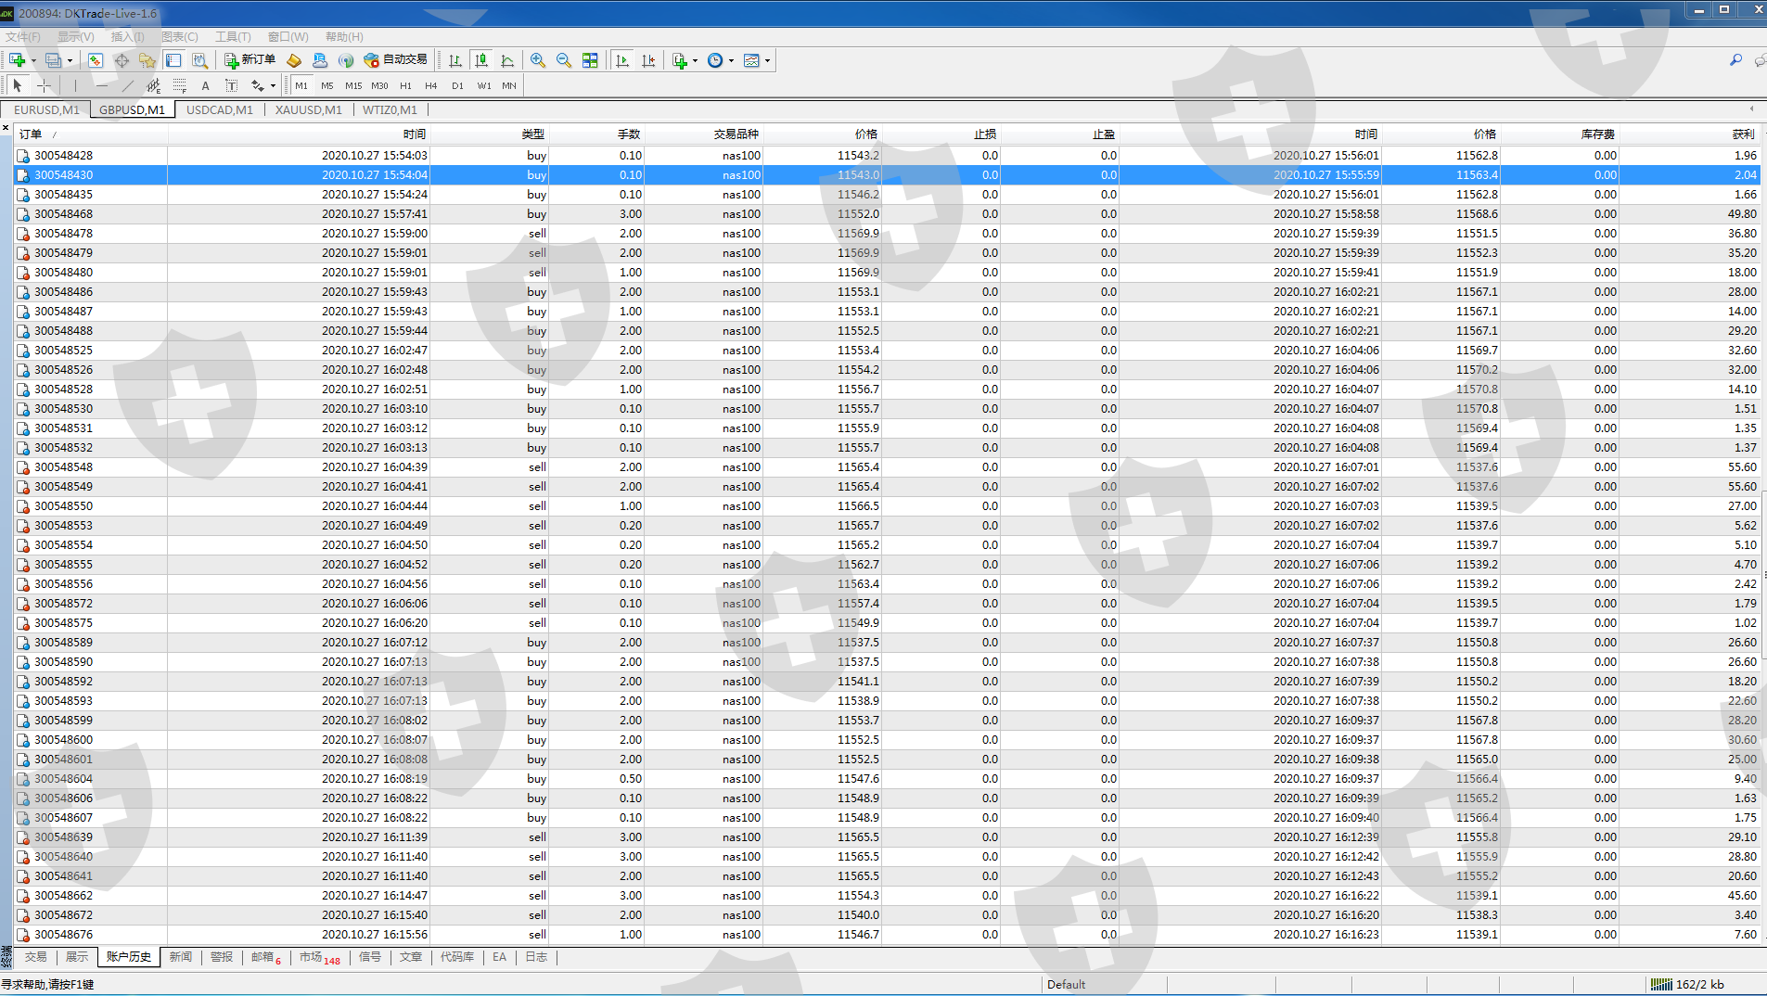Switch to the XAUUSD,M1 chart tab
This screenshot has width=1767, height=996.
[x=309, y=109]
